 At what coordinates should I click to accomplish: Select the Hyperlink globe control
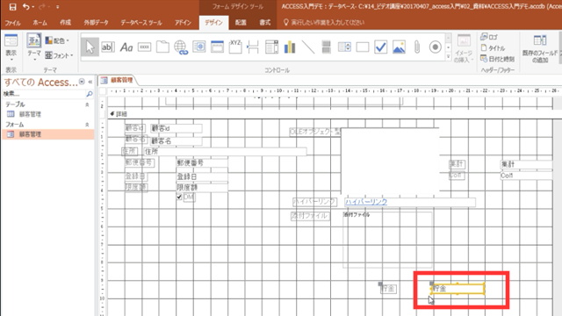tap(181, 47)
